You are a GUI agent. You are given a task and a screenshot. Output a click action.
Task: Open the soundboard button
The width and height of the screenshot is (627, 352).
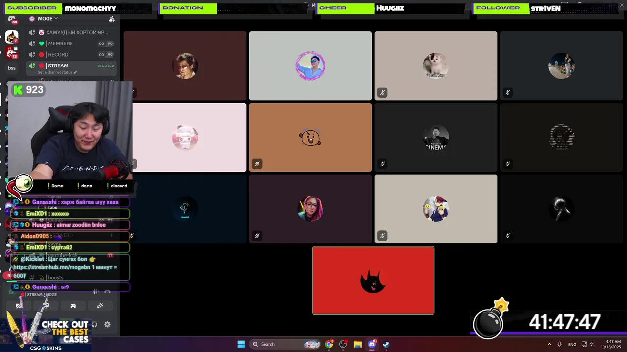100,306
